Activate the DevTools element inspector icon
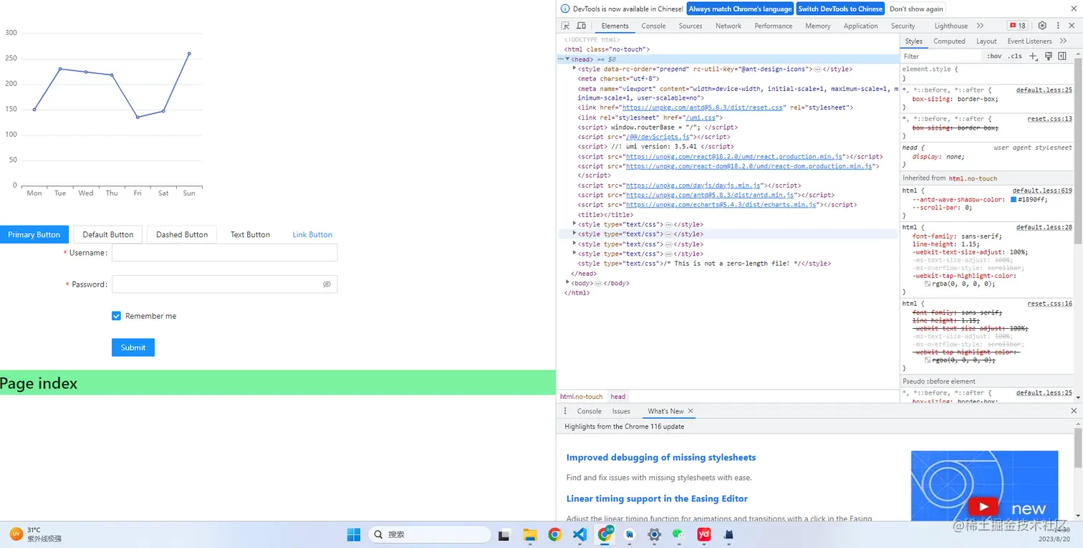 coord(566,26)
